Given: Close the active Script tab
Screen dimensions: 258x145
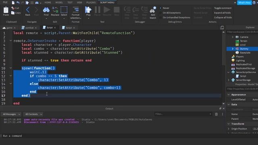Looking at the screenshot, I should click(x=55, y=28).
